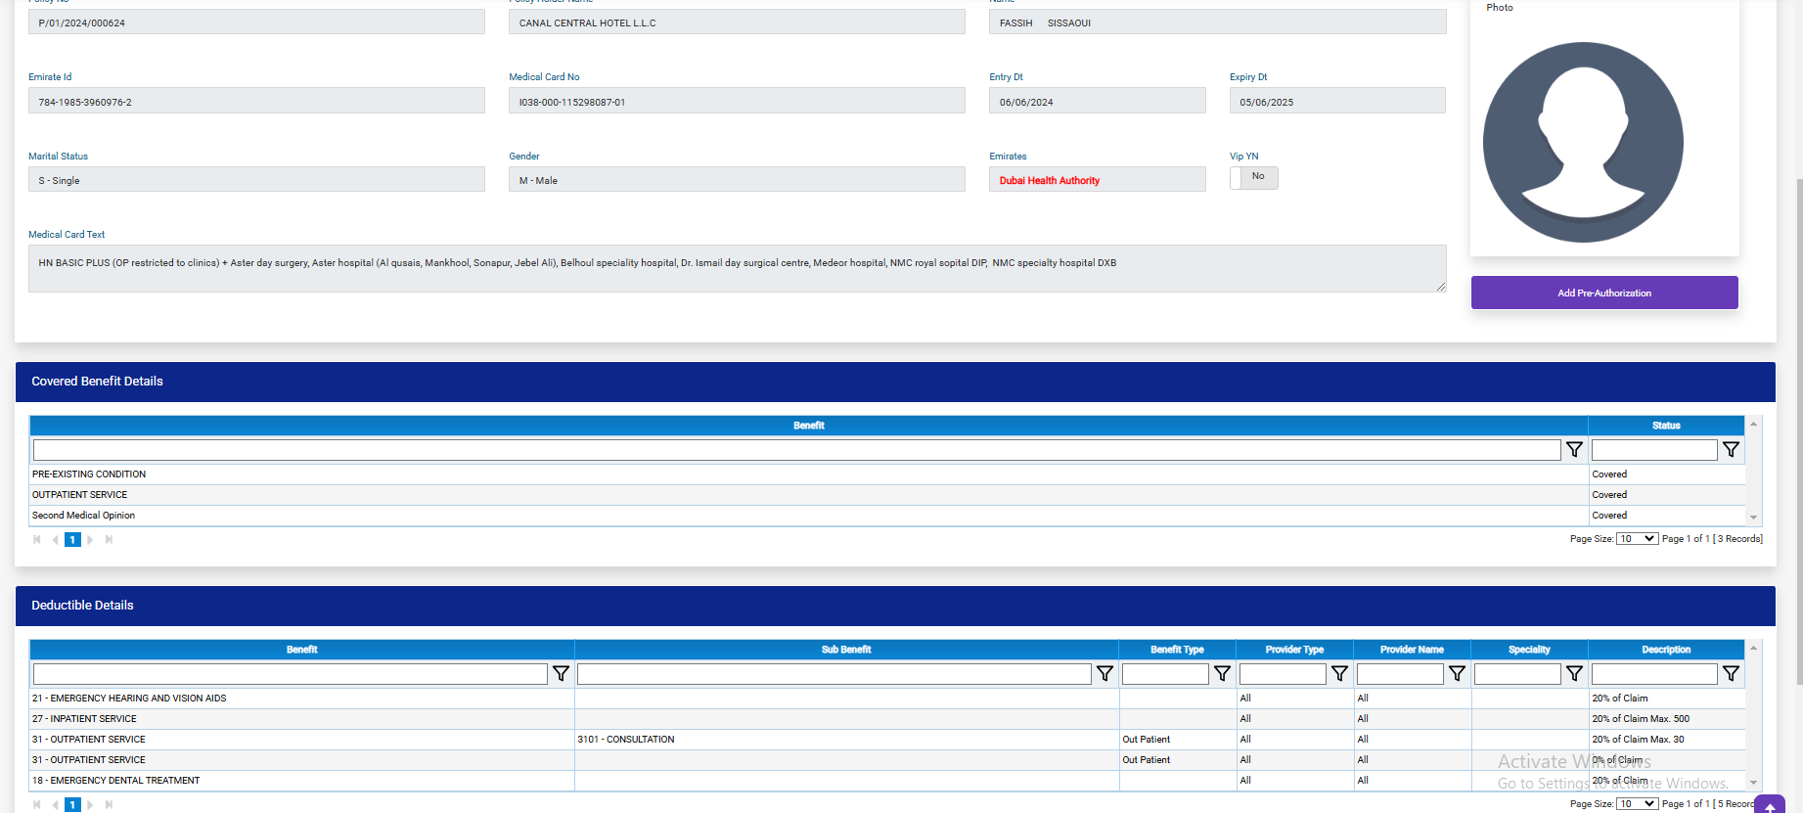The width and height of the screenshot is (1803, 813).
Task: Click the Provider Name filter icon
Action: 1457,673
